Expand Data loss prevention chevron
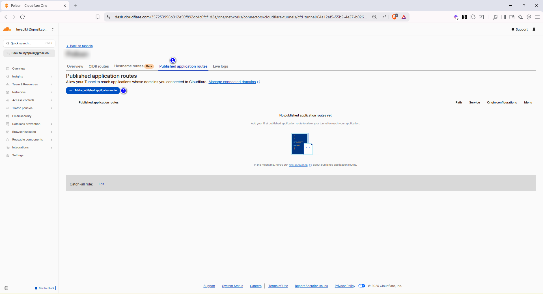The image size is (543, 294). (51, 124)
